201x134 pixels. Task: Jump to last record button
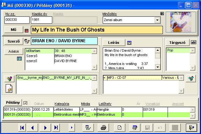click(x=56, y=128)
